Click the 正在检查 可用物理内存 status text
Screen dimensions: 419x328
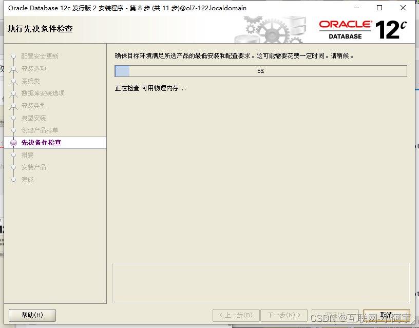coord(150,88)
